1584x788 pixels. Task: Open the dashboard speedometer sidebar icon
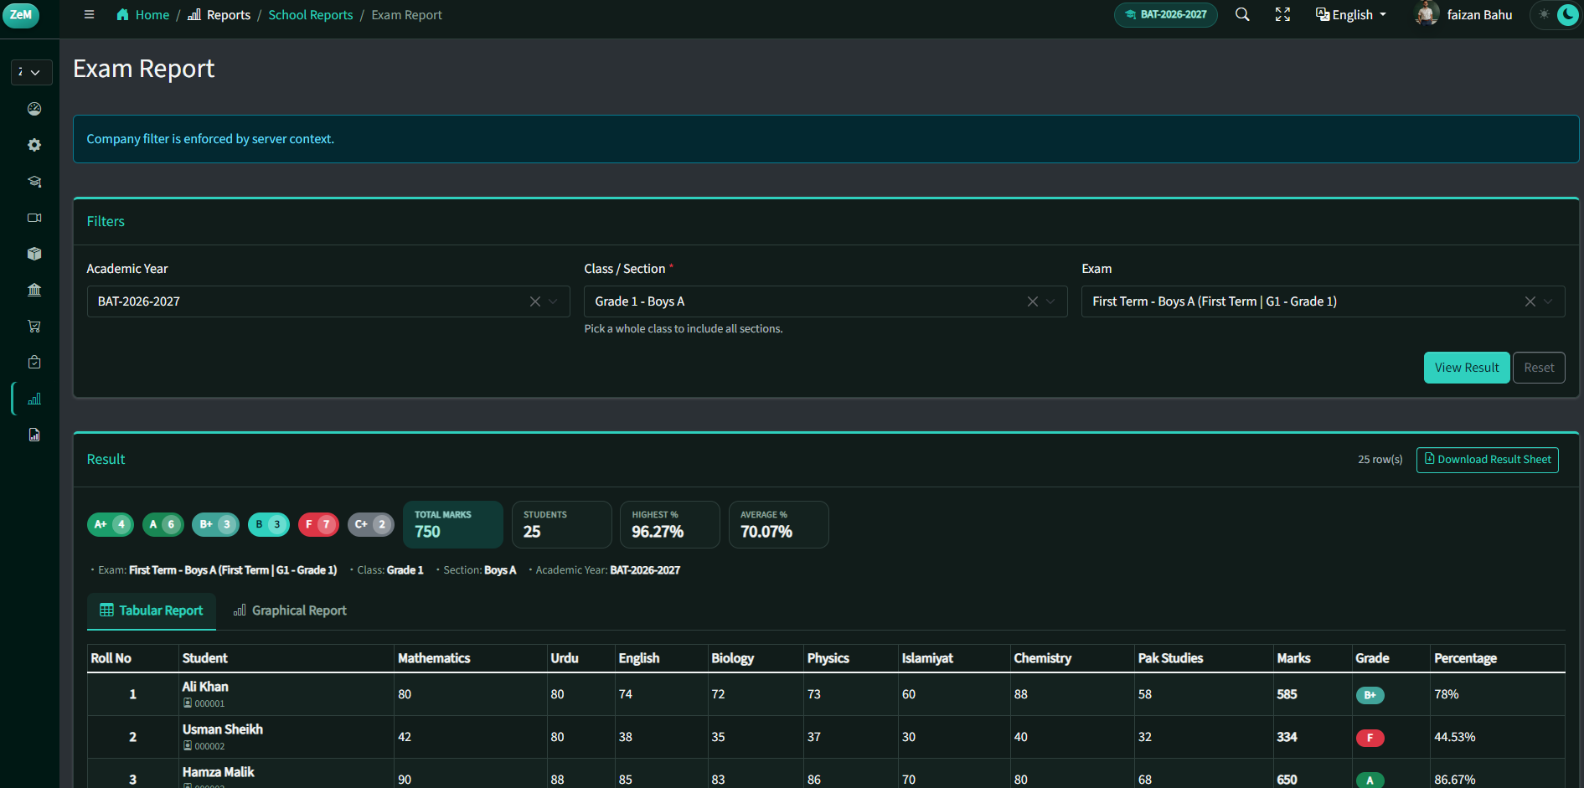(x=34, y=109)
